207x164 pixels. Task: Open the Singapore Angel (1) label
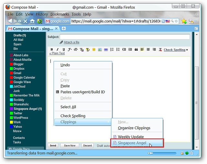[28, 109]
